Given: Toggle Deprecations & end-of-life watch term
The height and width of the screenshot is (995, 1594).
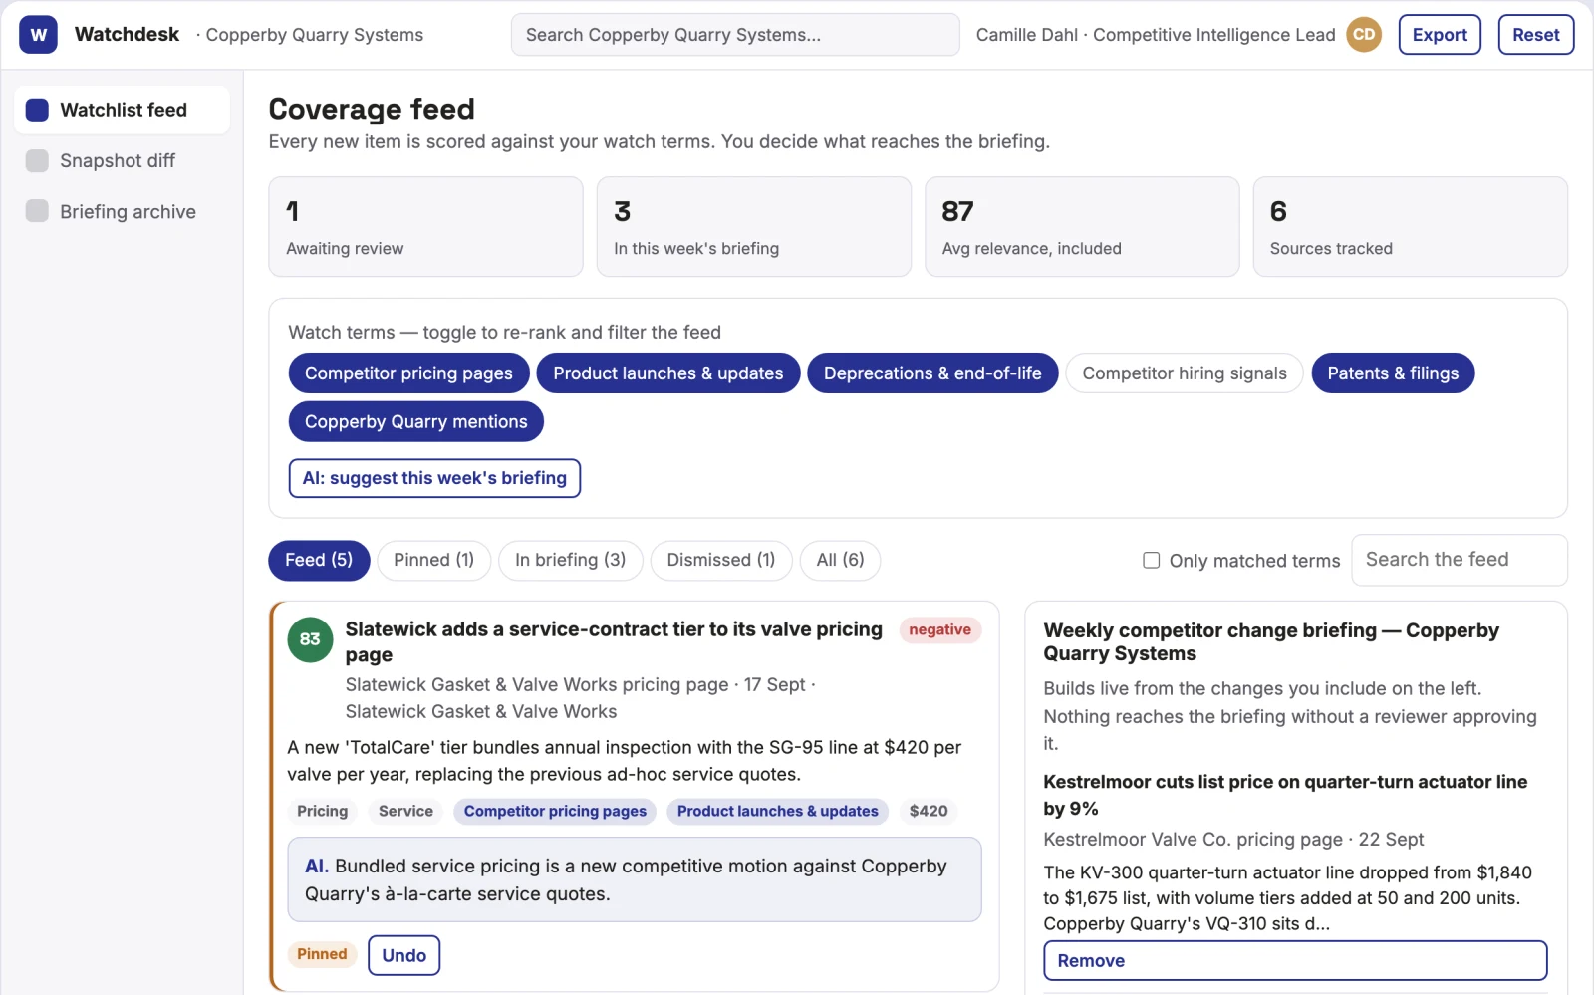Looking at the screenshot, I should (x=932, y=373).
